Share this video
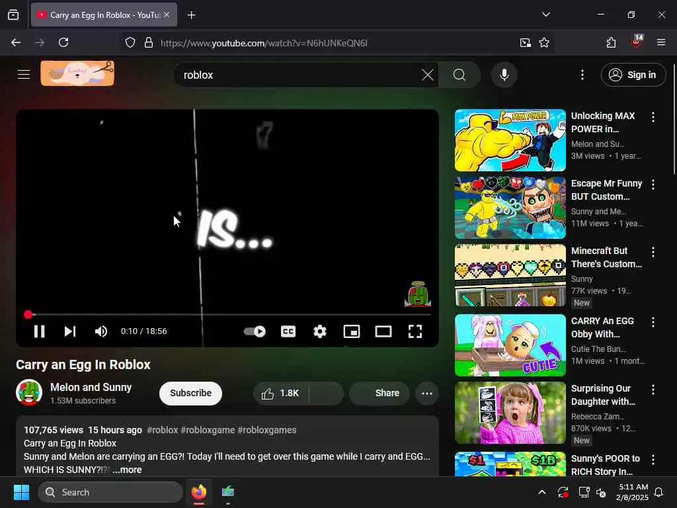 click(x=379, y=393)
